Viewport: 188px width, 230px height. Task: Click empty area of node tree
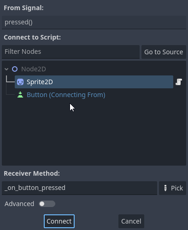click(x=94, y=133)
